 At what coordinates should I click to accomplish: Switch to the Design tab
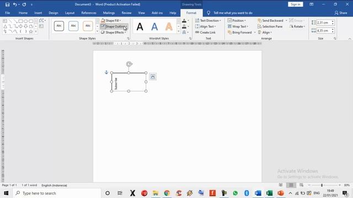[x=54, y=13]
